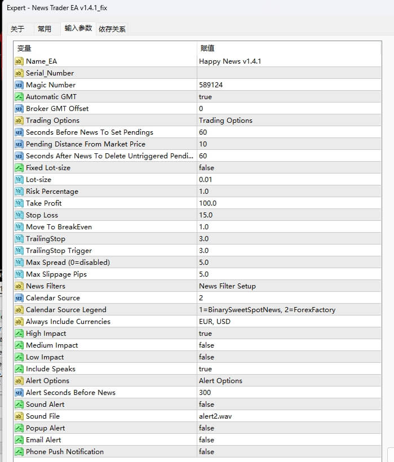Click the ab icon next to Sound File
The width and height of the screenshot is (394, 462).
tap(20, 416)
